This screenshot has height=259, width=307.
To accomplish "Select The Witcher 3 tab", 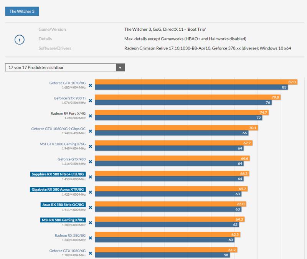I will pos(21,11).
